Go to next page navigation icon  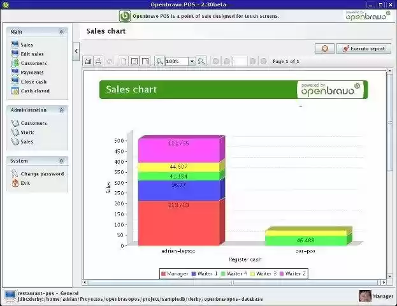(253, 61)
